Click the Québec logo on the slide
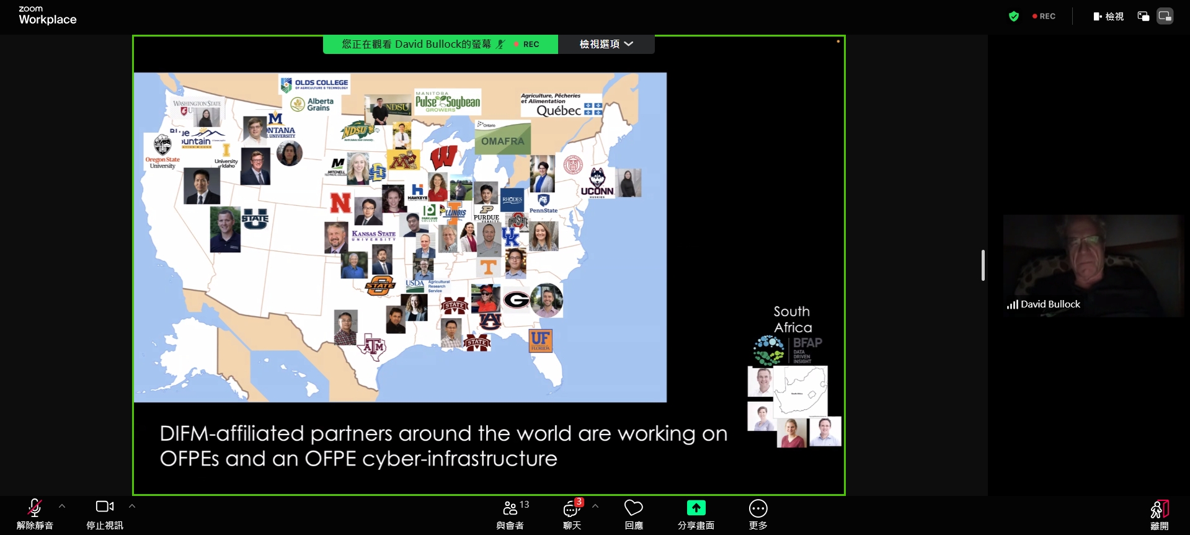Viewport: 1190px width, 535px height. [562, 105]
